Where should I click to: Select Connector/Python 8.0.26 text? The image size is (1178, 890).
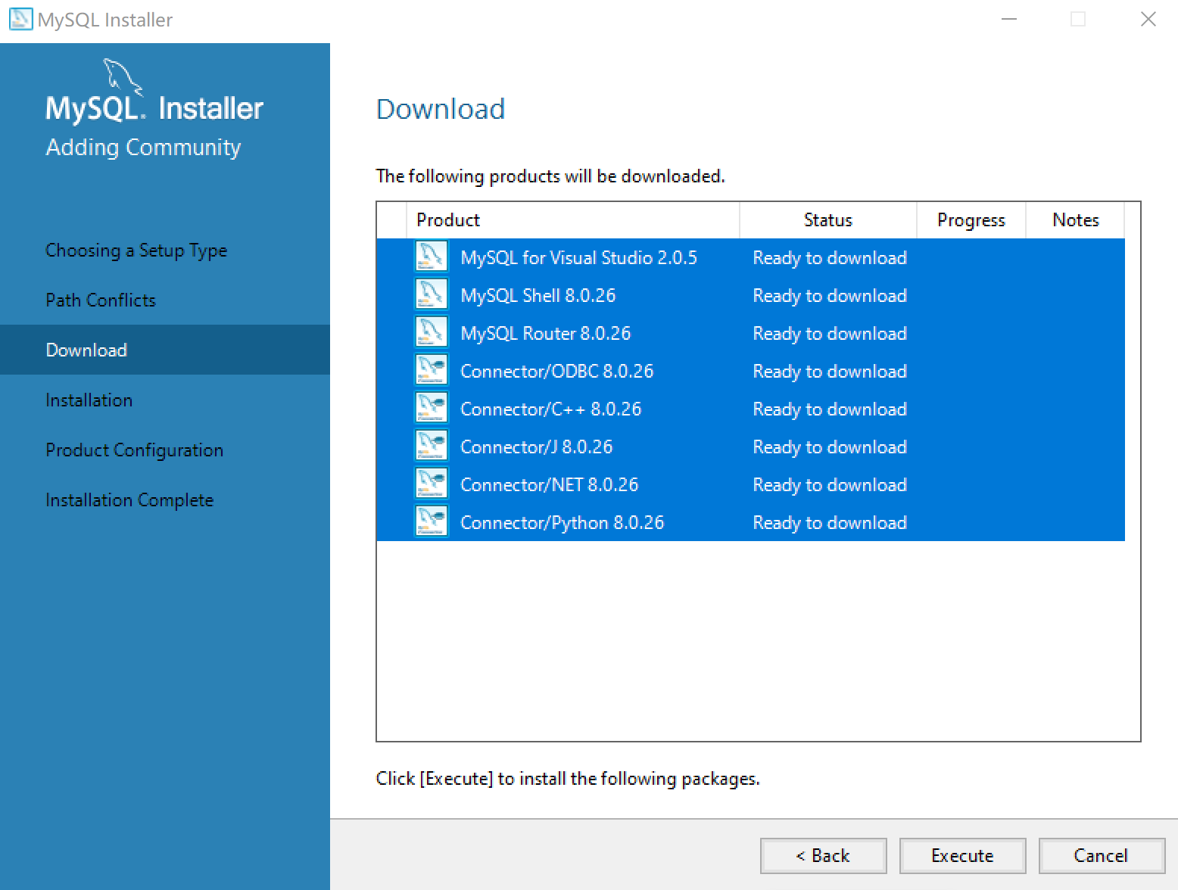tap(563, 523)
